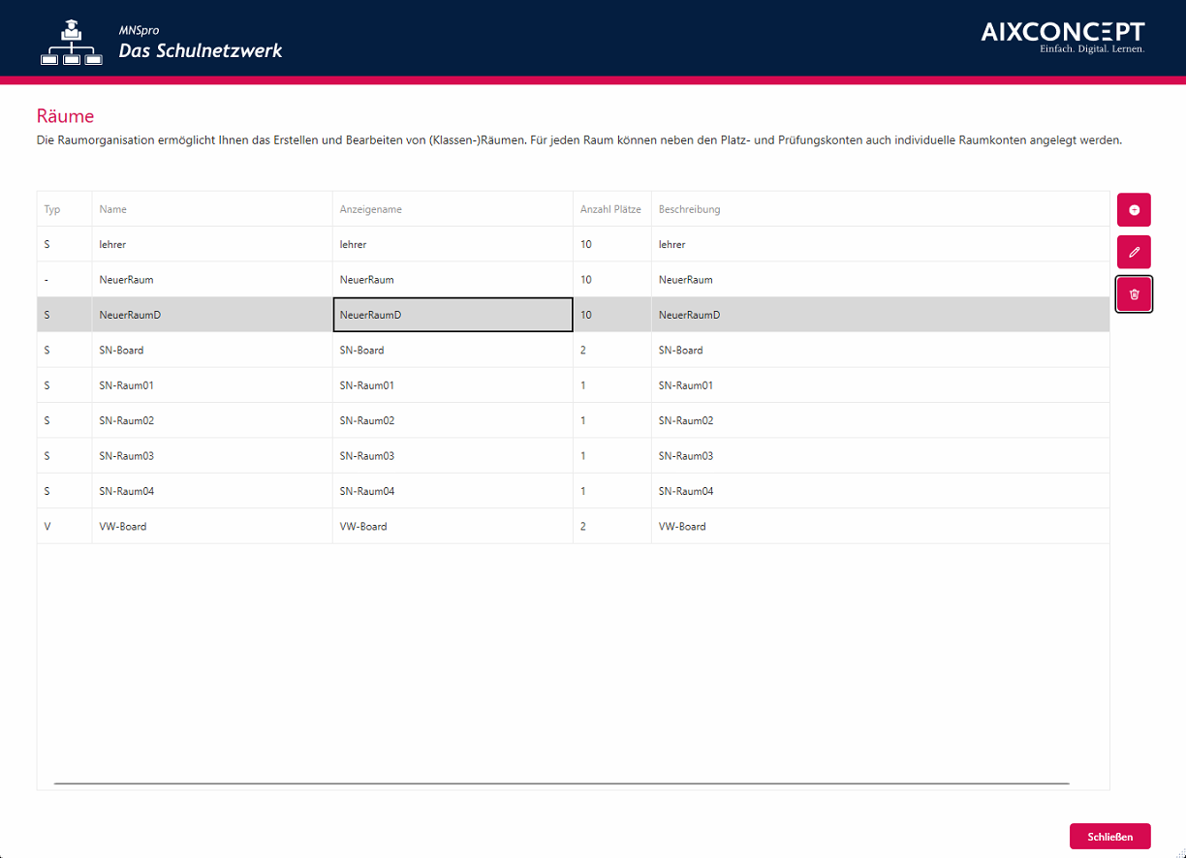Viewport: 1186px width, 858px height.
Task: Select the VW-Board room row
Action: tap(123, 527)
